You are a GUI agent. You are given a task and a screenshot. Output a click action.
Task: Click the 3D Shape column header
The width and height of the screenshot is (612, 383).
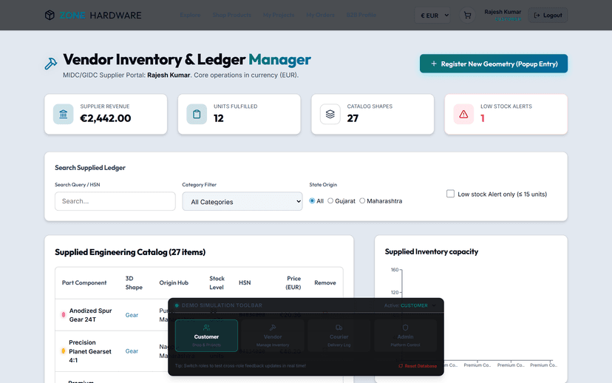click(x=134, y=282)
